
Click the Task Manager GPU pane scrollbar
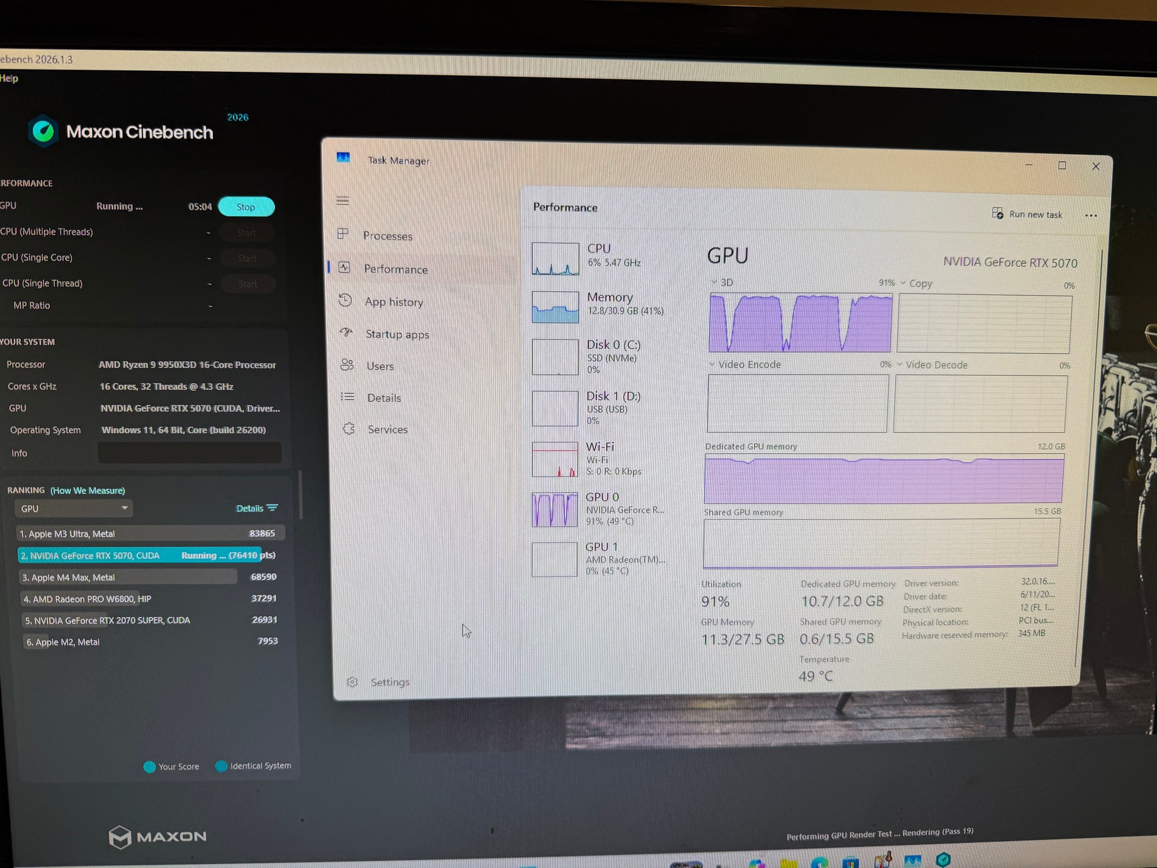pyautogui.click(x=1089, y=458)
